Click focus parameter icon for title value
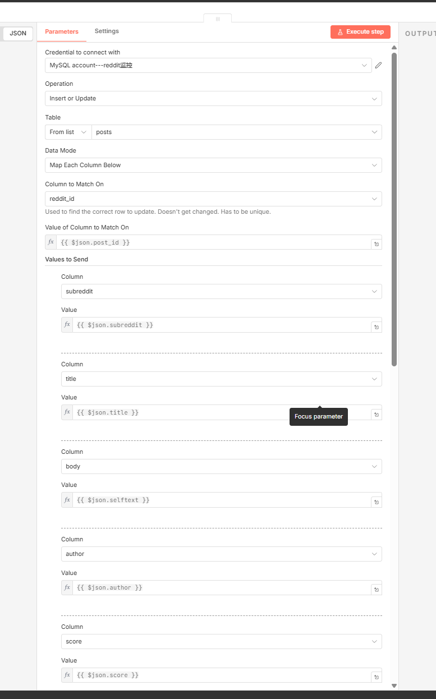This screenshot has height=699, width=436. pyautogui.click(x=377, y=415)
